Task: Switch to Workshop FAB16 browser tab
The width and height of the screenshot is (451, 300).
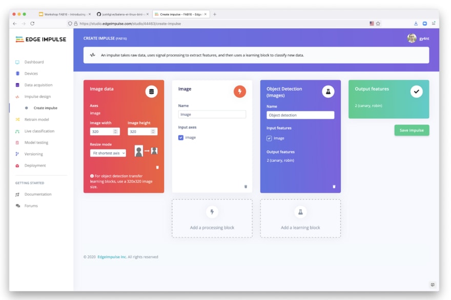Action: point(65,14)
